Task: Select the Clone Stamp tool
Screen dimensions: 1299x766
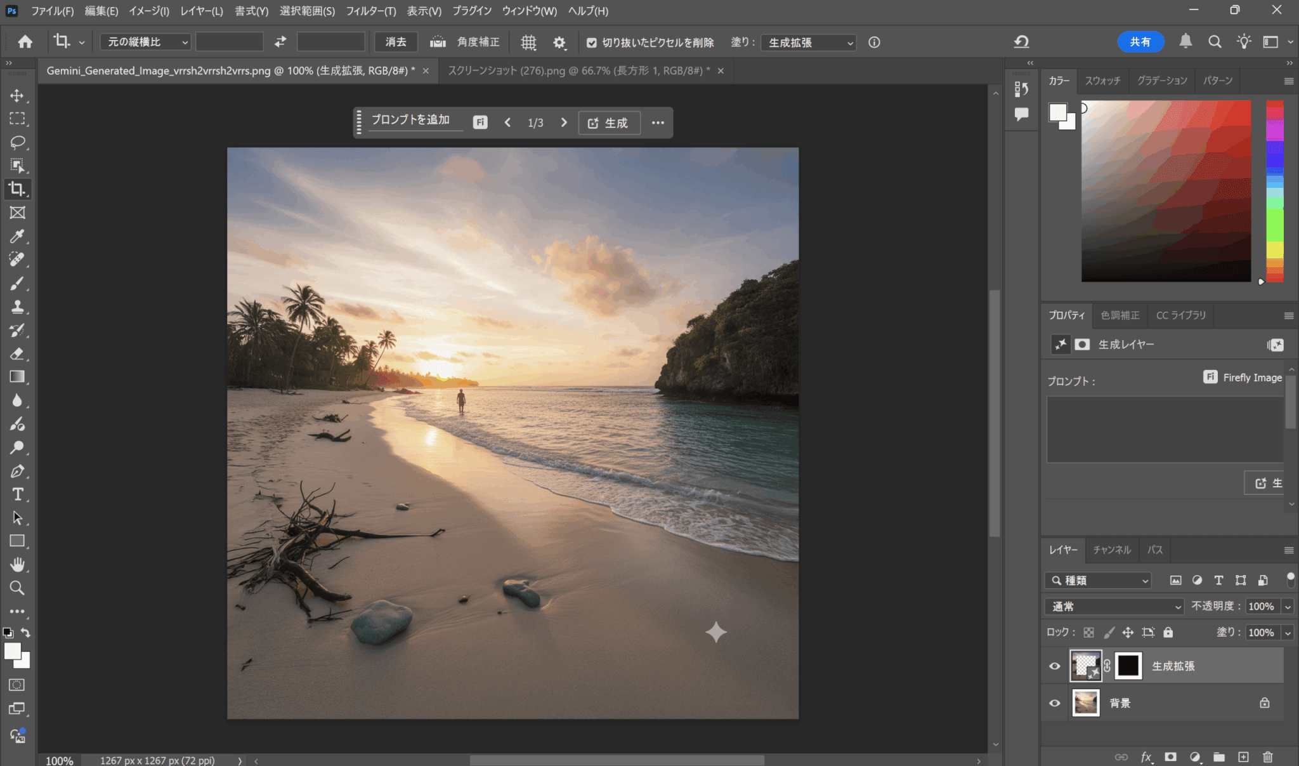Action: (x=17, y=307)
